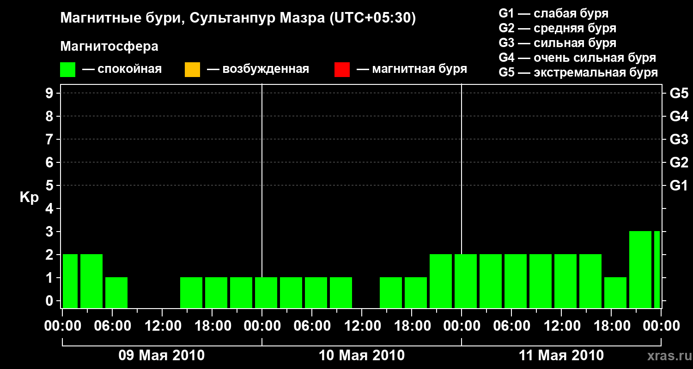Click the bar covering 03:00 on 10 Мая
Image resolution: width=693 pixels, height=369 pixels.
click(291, 293)
